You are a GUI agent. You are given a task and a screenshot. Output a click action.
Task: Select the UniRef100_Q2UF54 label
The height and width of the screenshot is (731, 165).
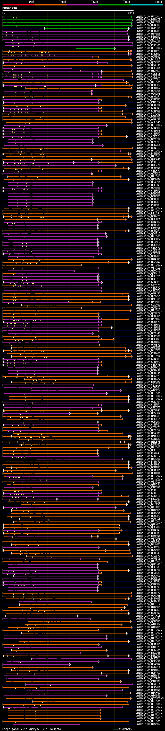(148, 105)
